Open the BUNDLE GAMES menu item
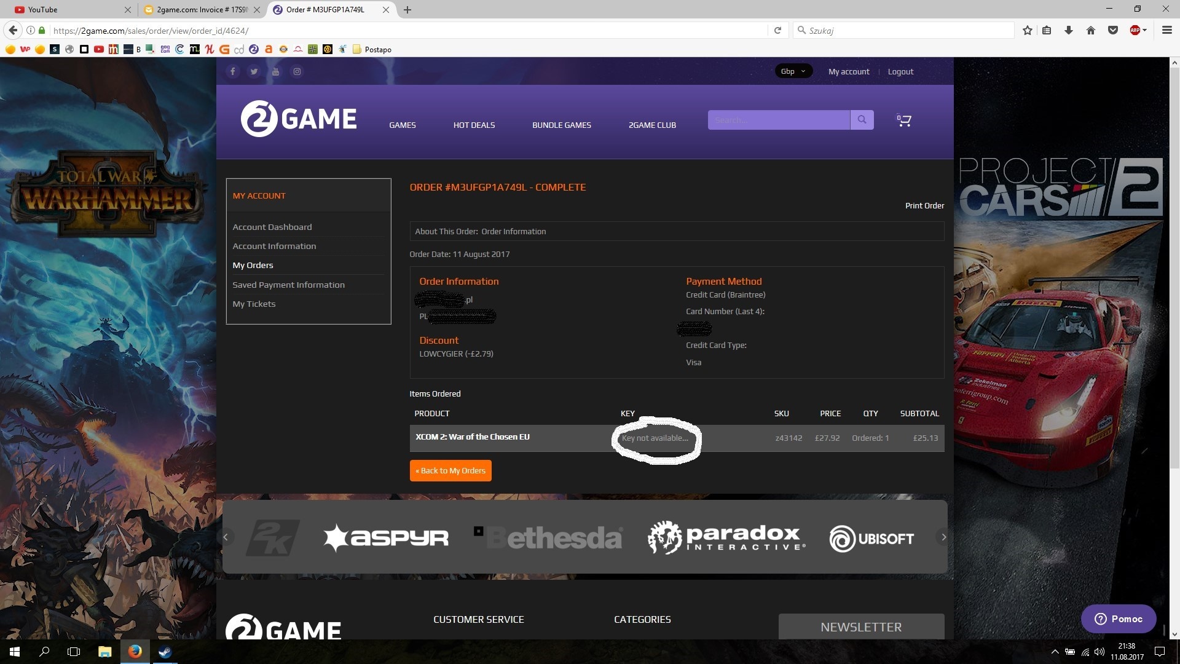1180x664 pixels. [x=562, y=125]
